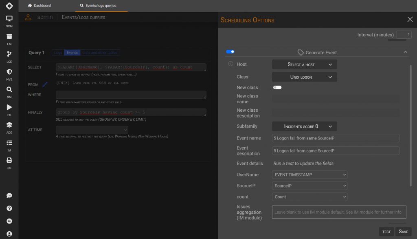Close the Scheduling Options panel
The image size is (417, 239).
pos(410,20)
